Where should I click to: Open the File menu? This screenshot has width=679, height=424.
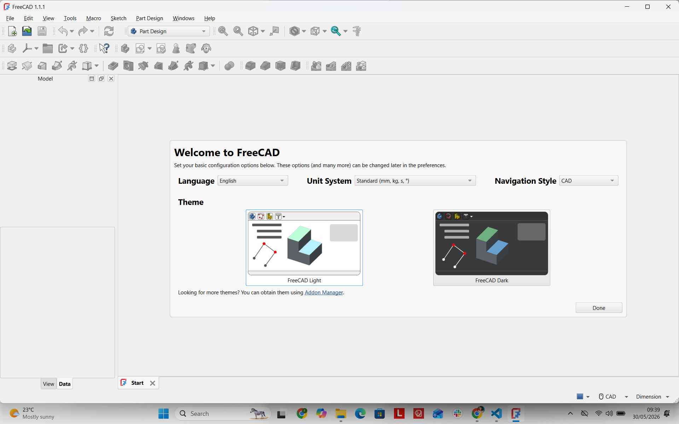click(10, 18)
